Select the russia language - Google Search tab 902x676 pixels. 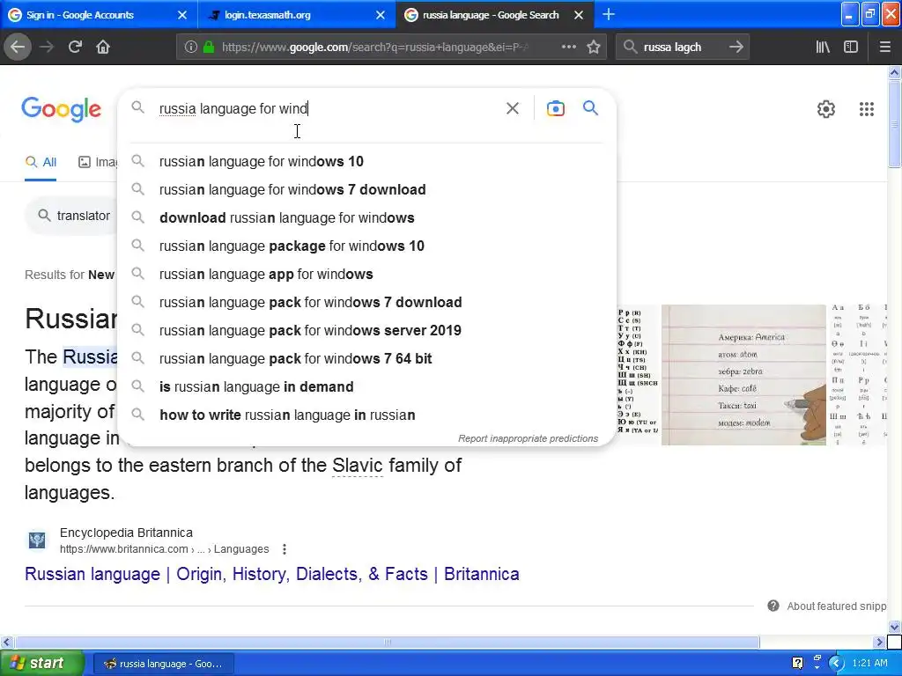tap(495, 15)
